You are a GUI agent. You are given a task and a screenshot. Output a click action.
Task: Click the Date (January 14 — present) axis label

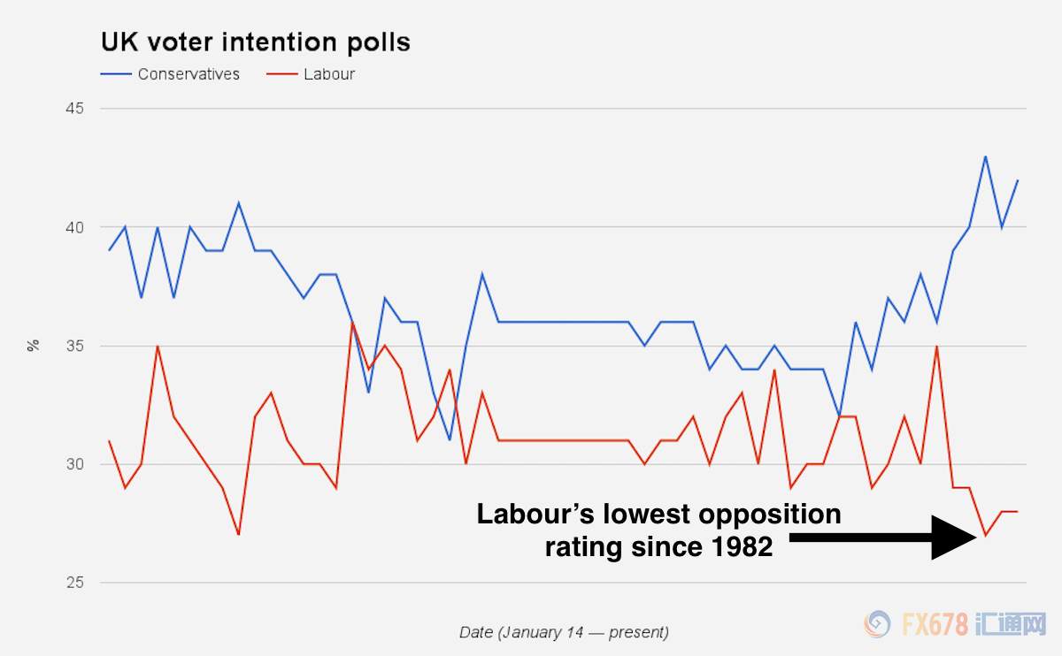click(x=564, y=632)
